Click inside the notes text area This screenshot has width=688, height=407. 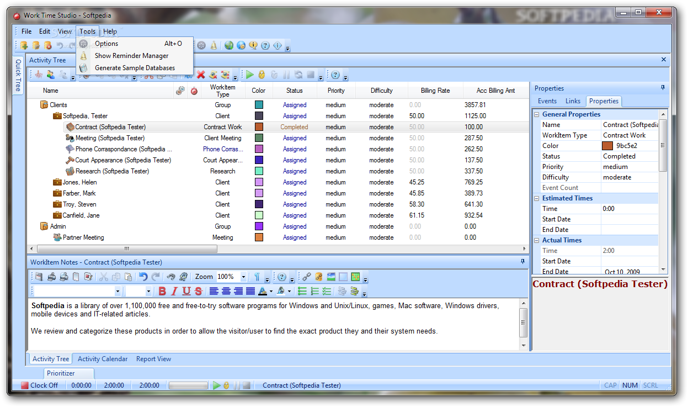click(273, 323)
